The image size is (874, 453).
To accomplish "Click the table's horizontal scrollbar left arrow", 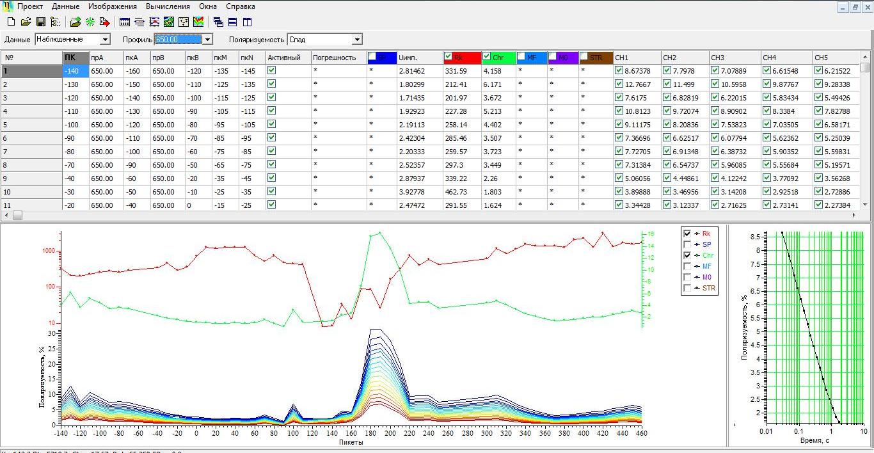I will 6,216.
